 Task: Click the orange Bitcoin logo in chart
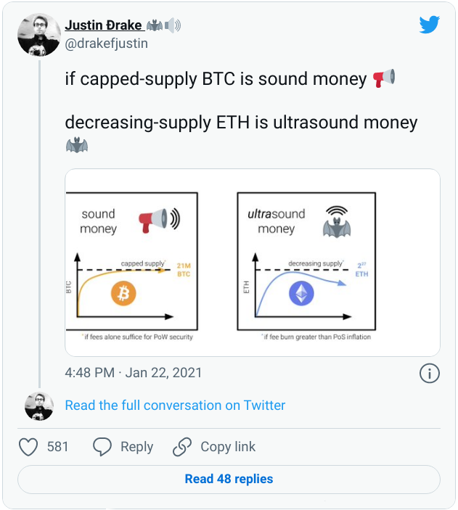[x=123, y=294]
